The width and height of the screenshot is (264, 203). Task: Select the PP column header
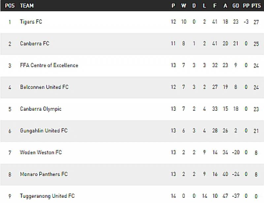point(246,6)
